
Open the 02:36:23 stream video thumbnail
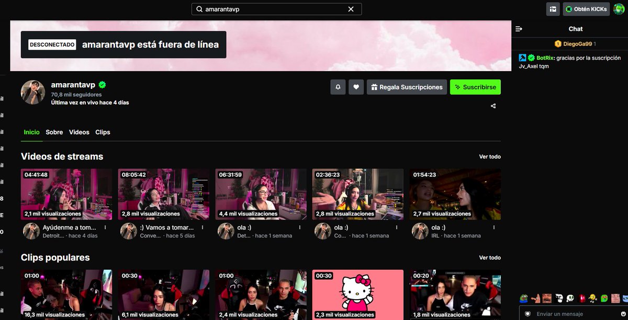pyautogui.click(x=358, y=193)
